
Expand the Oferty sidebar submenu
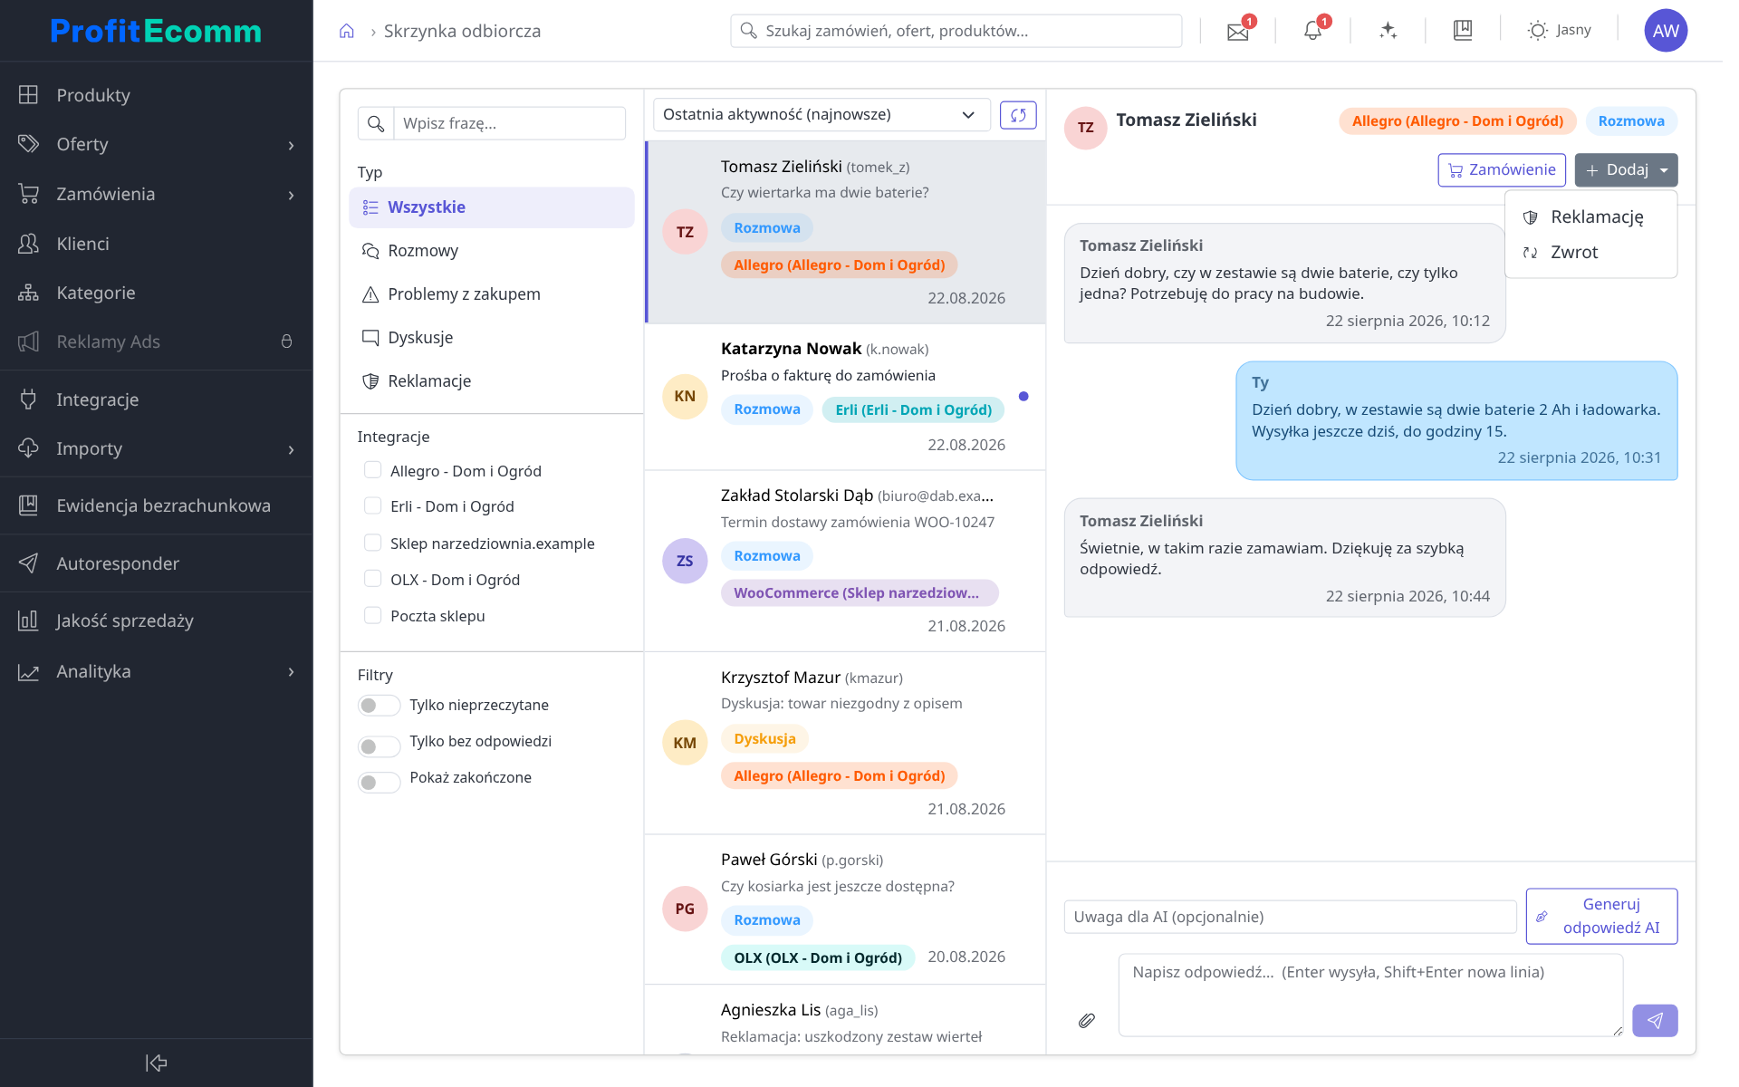click(291, 146)
